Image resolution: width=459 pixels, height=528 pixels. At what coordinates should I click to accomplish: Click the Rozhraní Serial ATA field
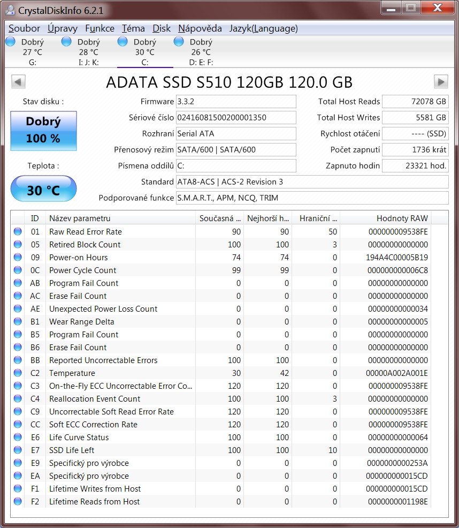[236, 134]
